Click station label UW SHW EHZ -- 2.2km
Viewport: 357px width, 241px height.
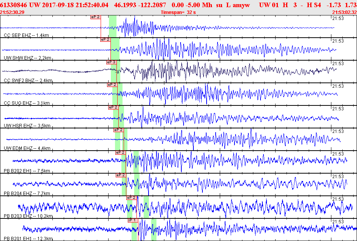pos(28,58)
